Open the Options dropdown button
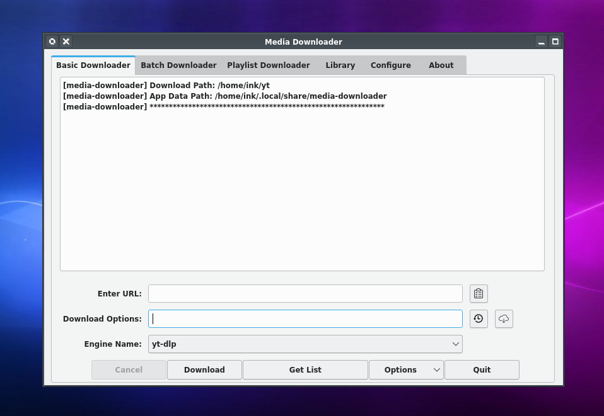This screenshot has height=416, width=604. click(406, 370)
